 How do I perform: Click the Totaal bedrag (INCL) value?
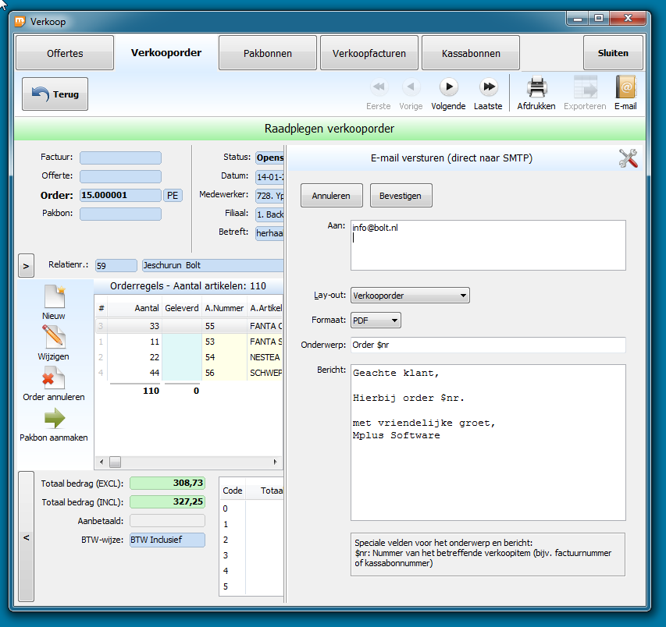[167, 502]
